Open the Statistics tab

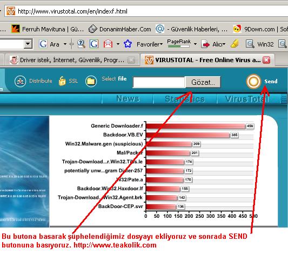click(x=185, y=99)
